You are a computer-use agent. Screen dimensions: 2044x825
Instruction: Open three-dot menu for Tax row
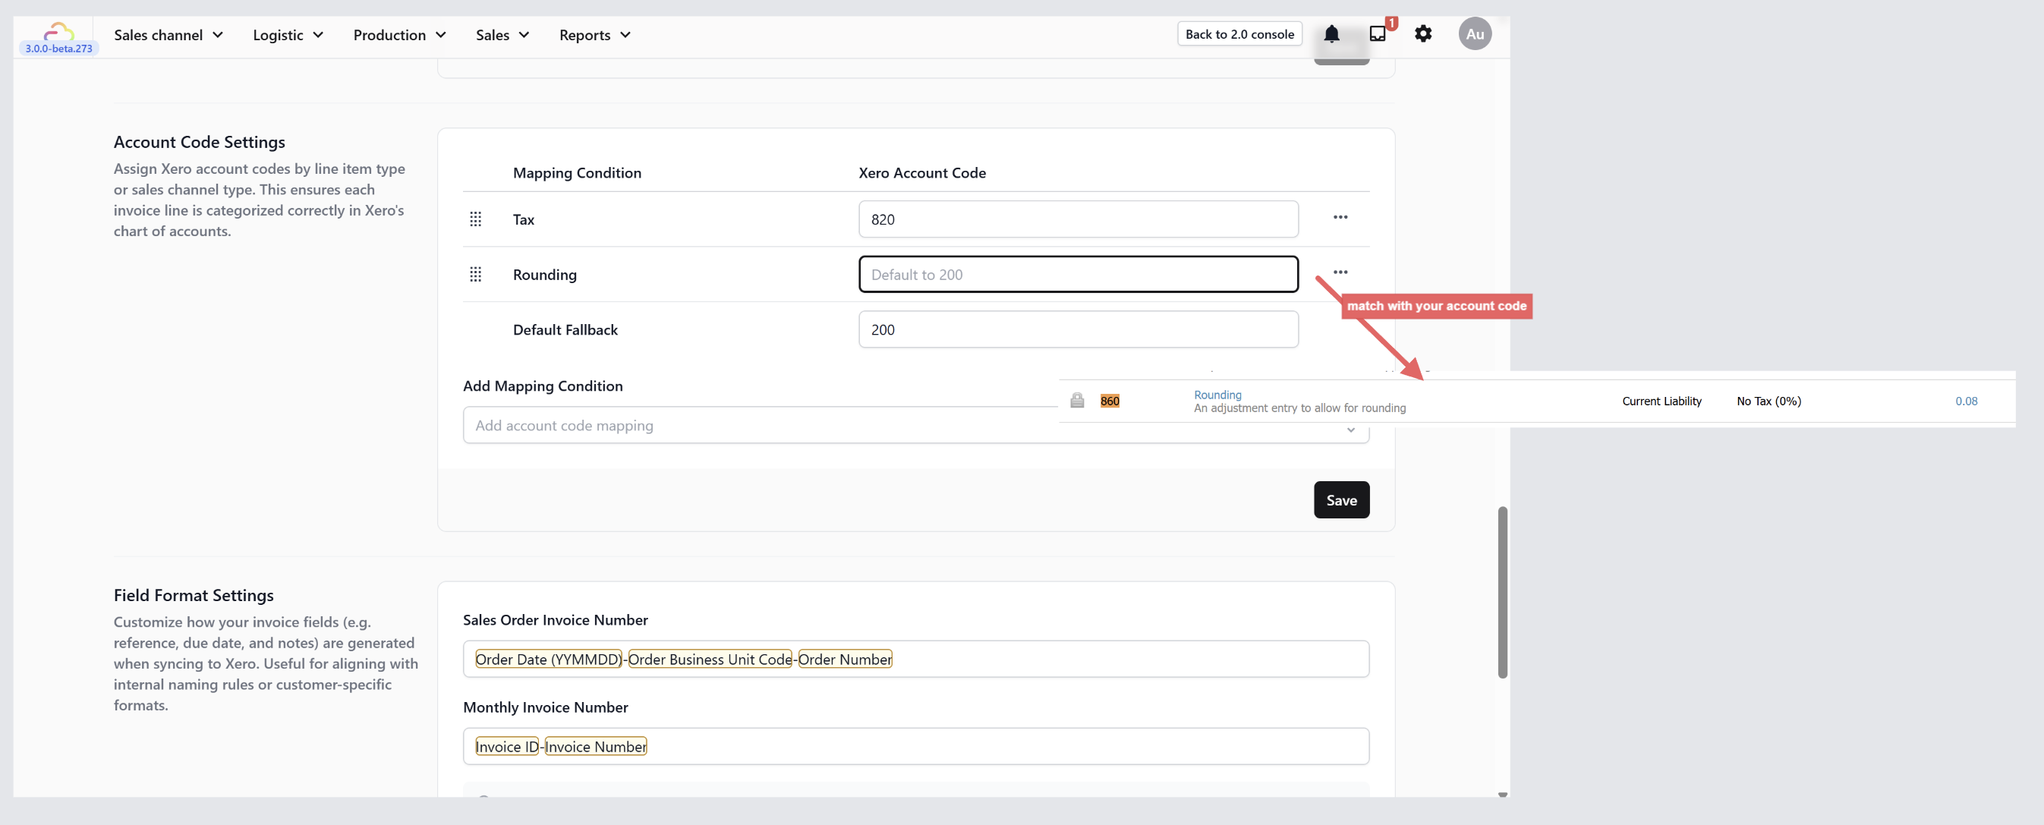1340,217
